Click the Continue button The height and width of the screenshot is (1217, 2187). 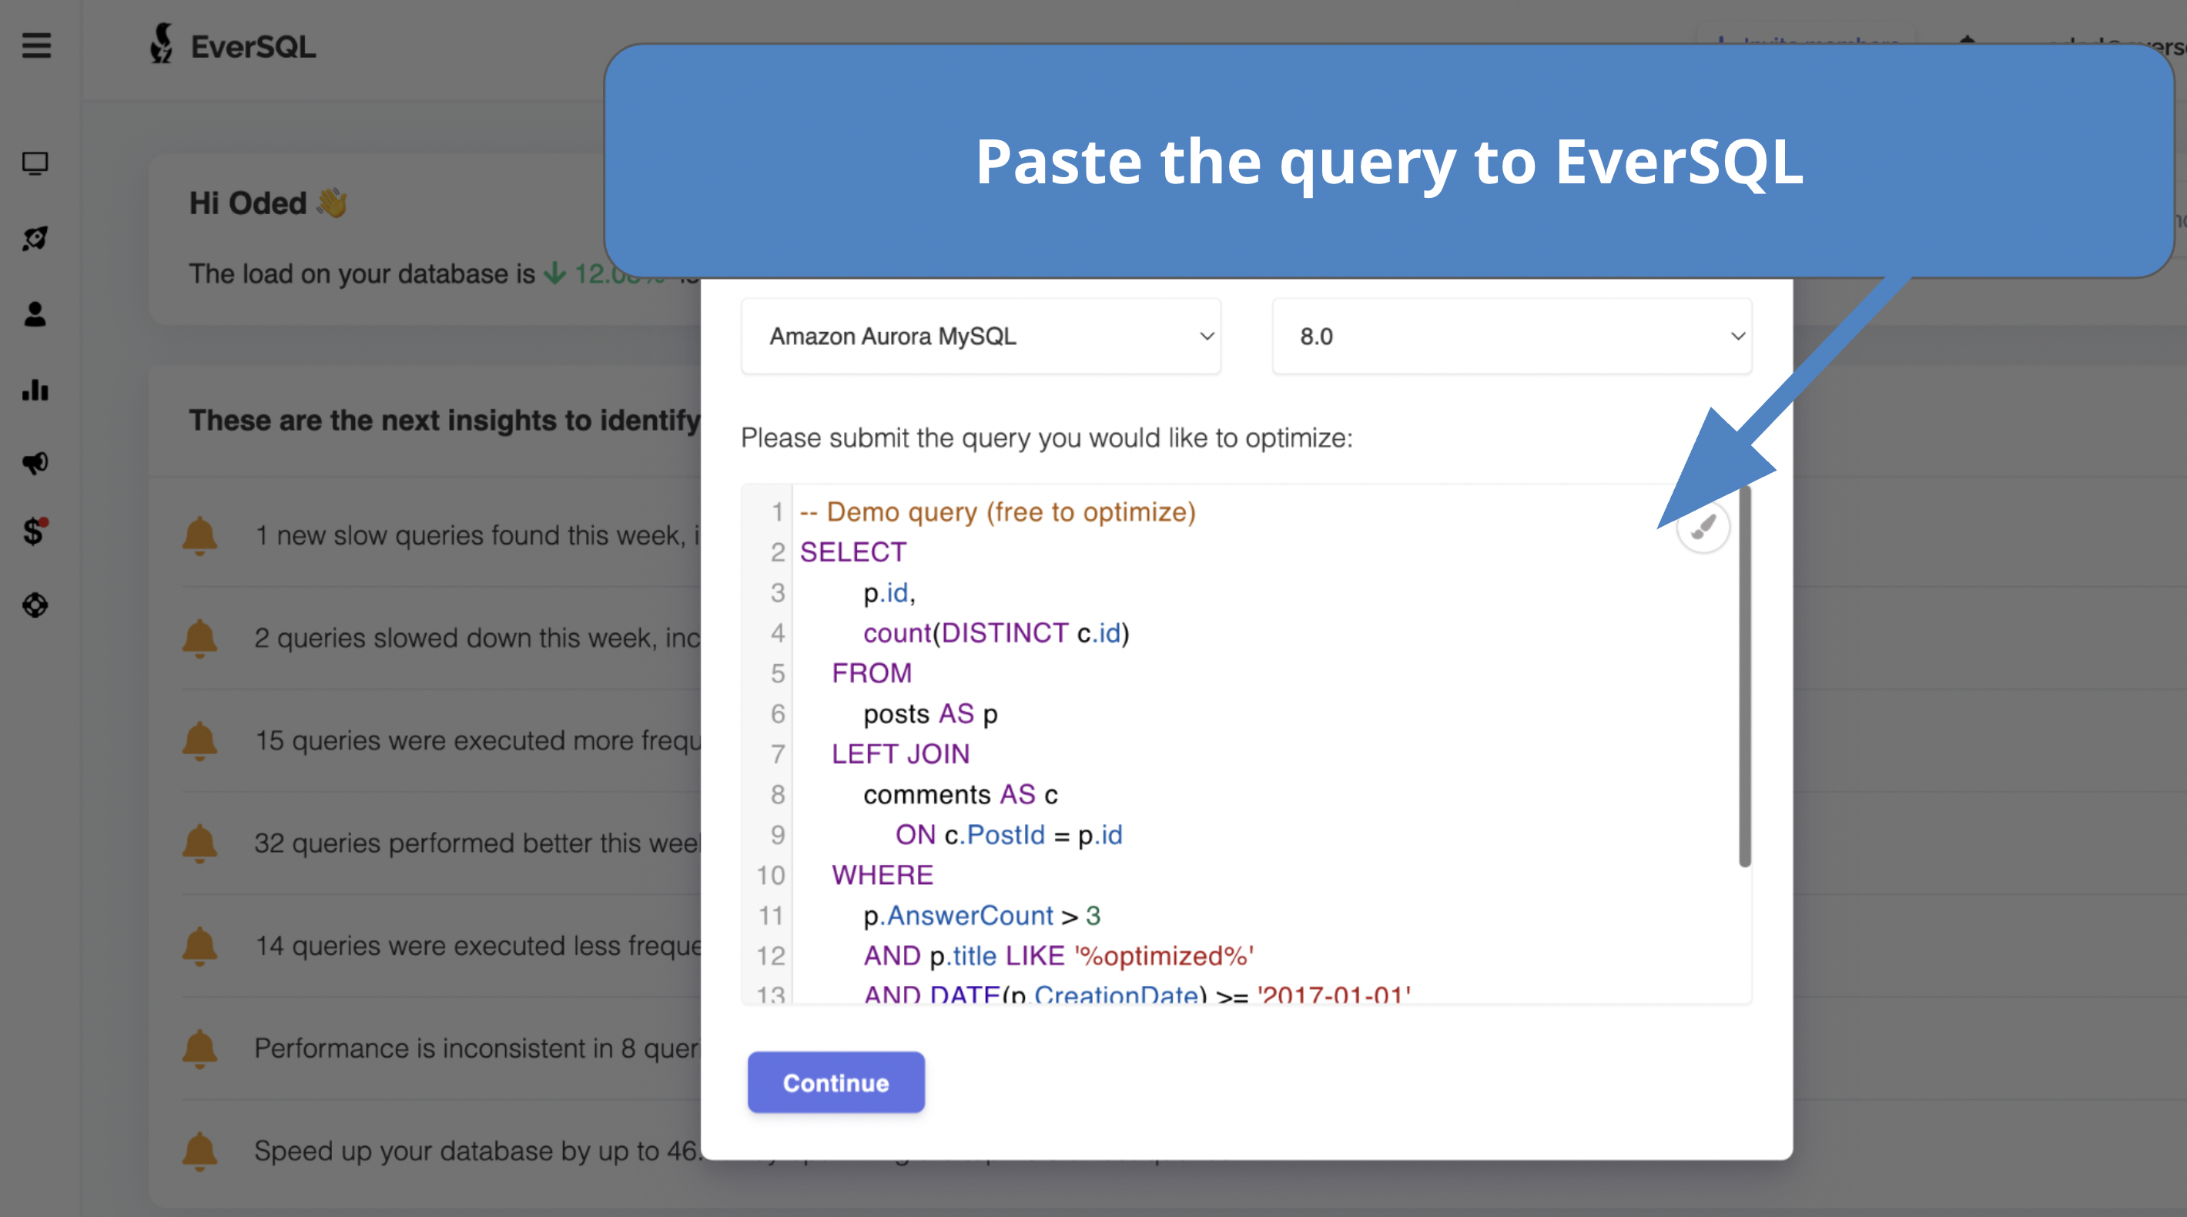[836, 1083]
